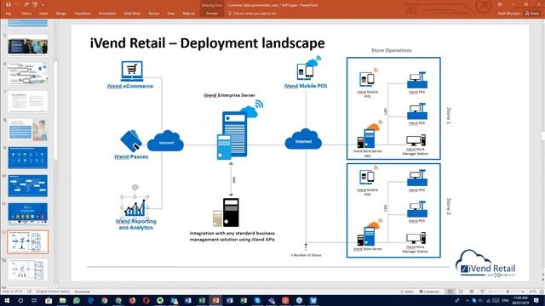Switch to the Review tab

point(154,14)
